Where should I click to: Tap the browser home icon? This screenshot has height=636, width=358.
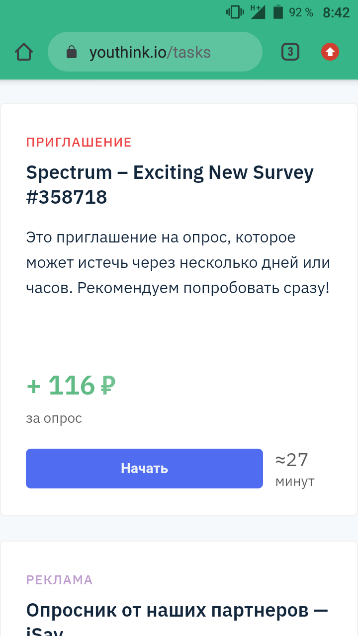24,52
